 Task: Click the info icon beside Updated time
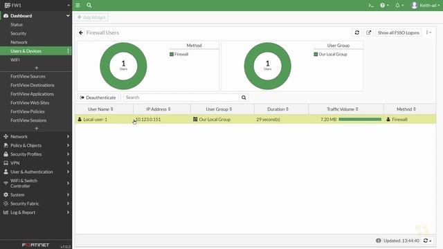[379, 241]
